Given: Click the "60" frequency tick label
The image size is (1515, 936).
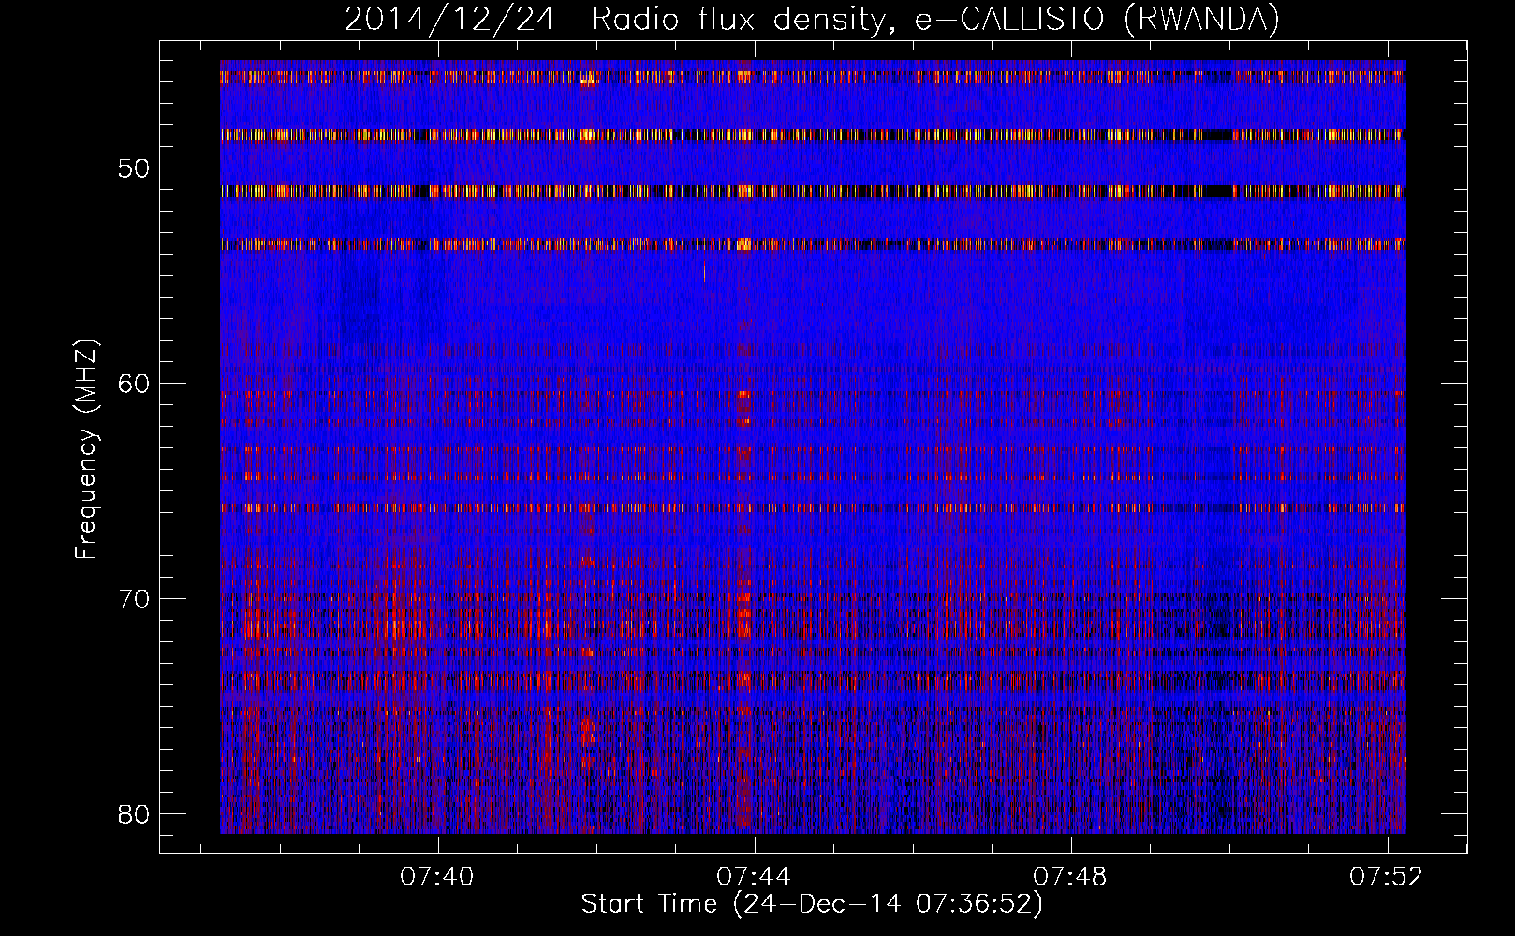Looking at the screenshot, I should click(x=135, y=383).
